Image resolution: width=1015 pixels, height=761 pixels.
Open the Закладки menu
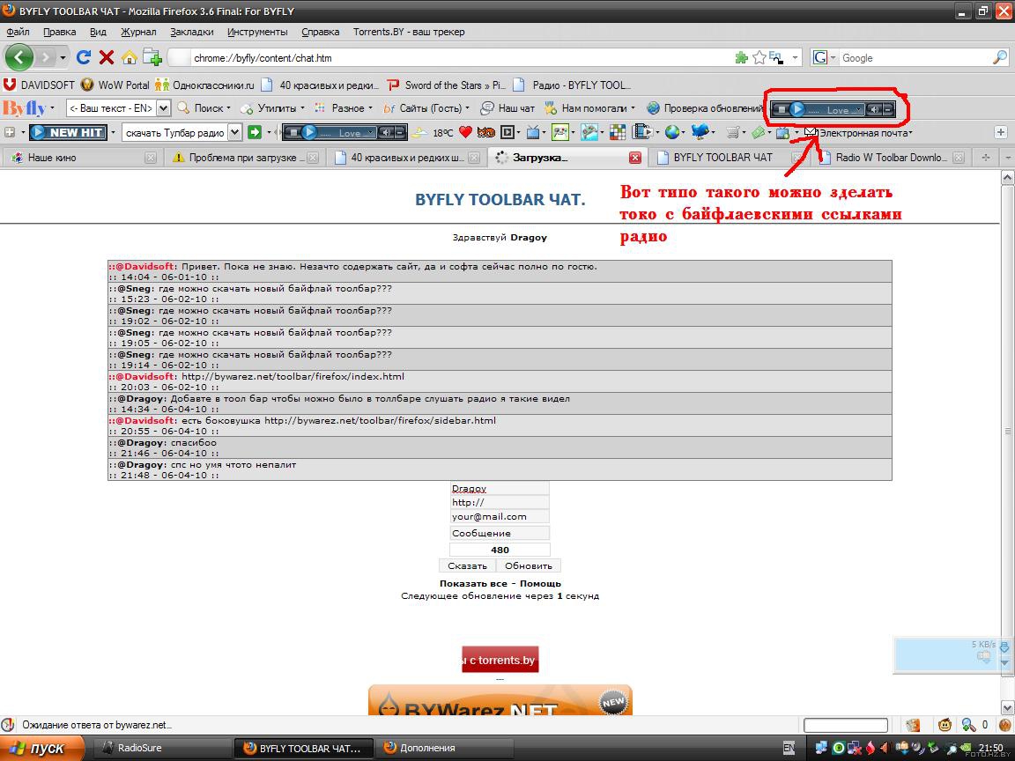[x=191, y=32]
